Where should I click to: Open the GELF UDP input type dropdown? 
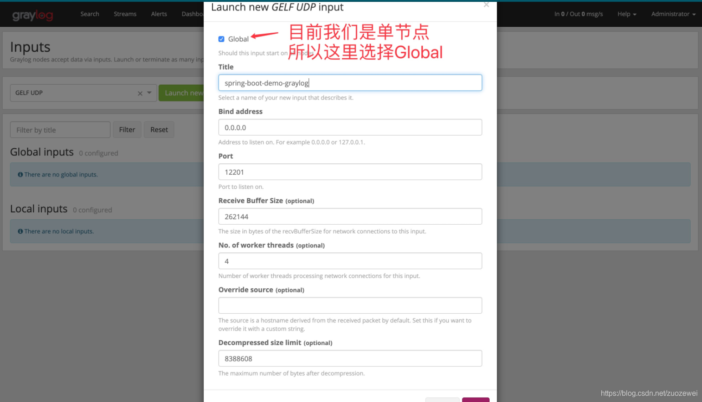click(x=148, y=93)
